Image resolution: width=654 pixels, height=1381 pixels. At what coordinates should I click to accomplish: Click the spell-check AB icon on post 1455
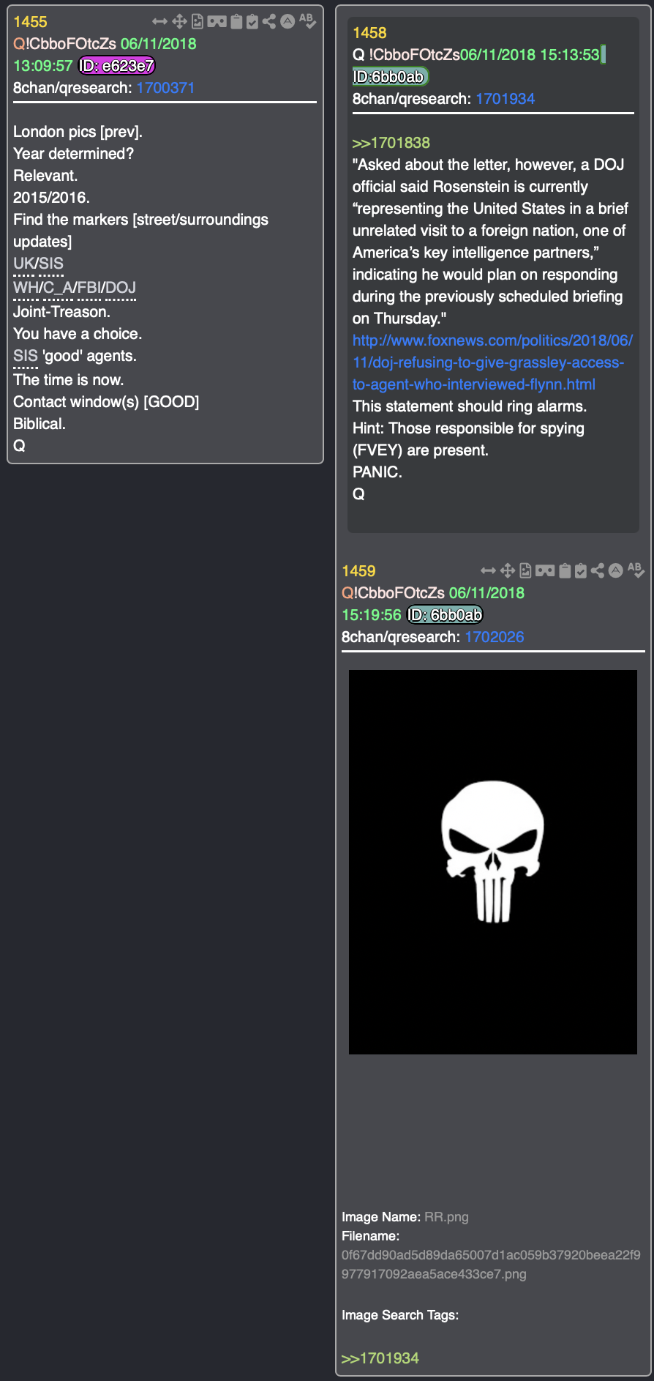point(307,21)
